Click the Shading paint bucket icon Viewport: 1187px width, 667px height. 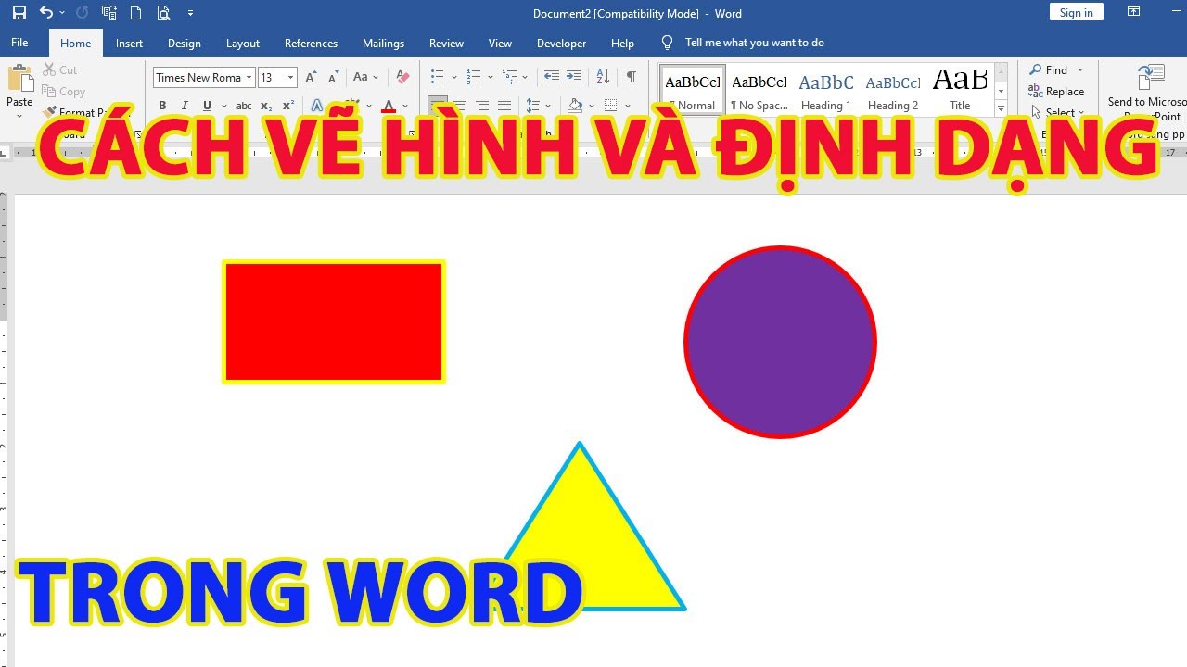coord(575,105)
